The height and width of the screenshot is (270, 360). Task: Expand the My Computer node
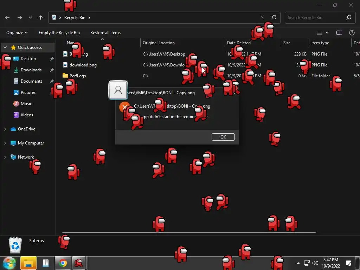[5, 143]
